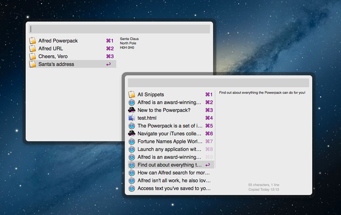The height and width of the screenshot is (215, 341).
Task: Click Safari icon beside 'Alfred is an award-winning' ⌘9 row
Action: click(x=131, y=157)
